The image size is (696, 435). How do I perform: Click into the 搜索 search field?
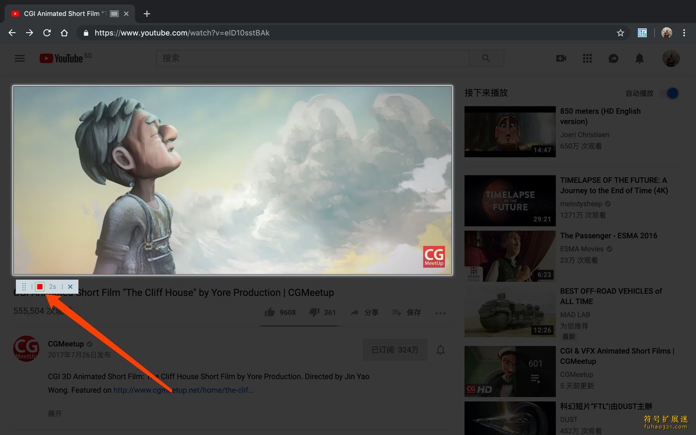pos(313,58)
